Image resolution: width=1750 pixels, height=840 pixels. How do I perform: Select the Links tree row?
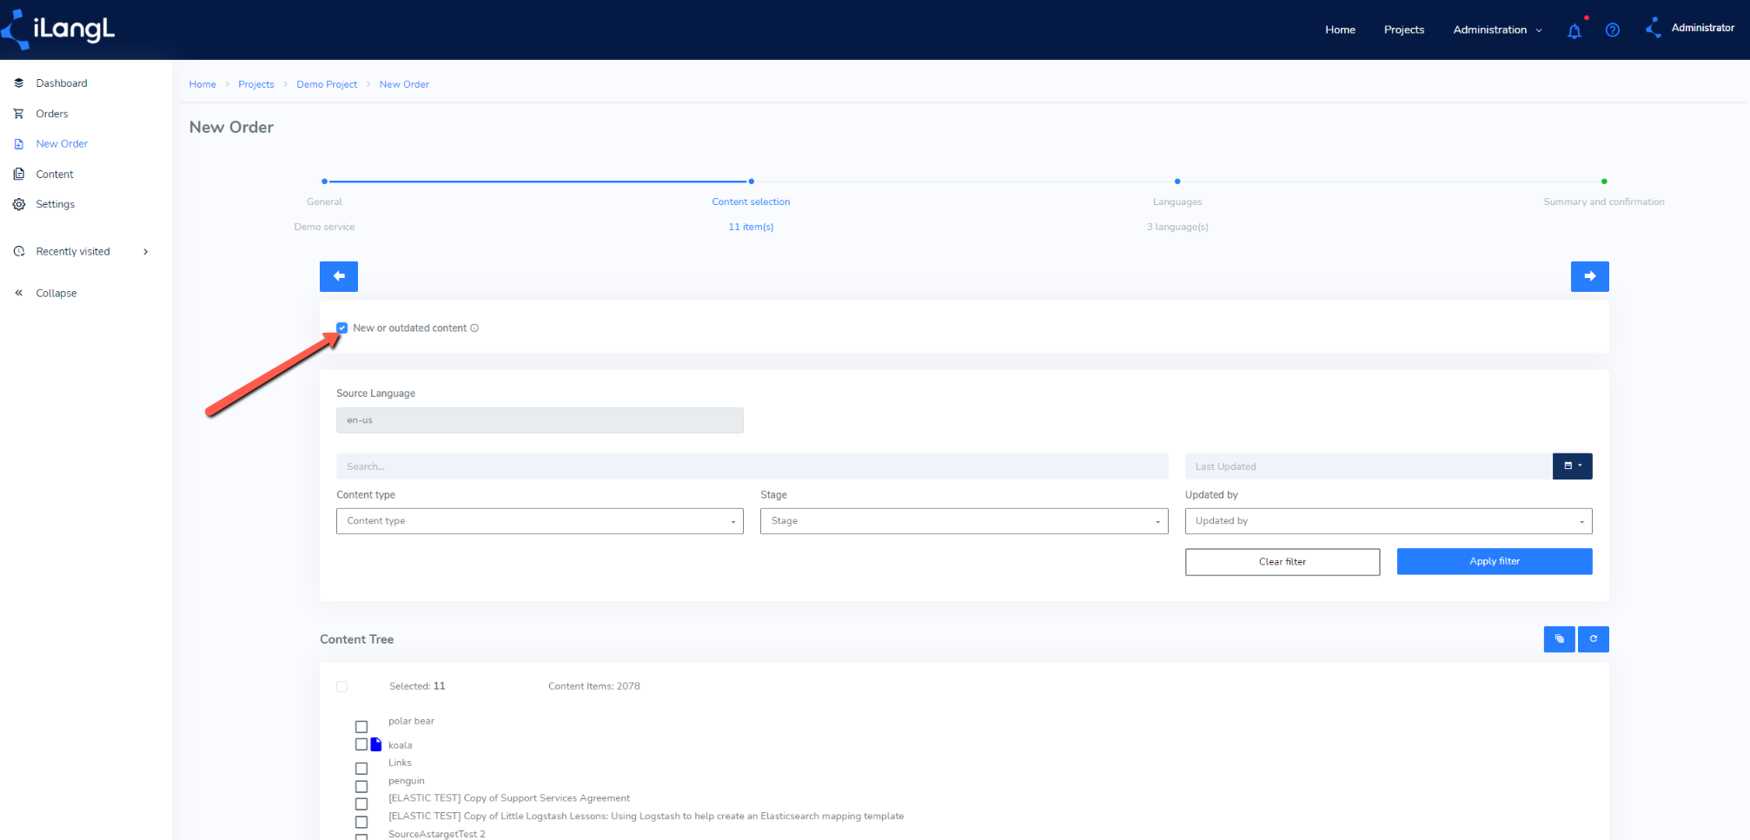(x=400, y=763)
